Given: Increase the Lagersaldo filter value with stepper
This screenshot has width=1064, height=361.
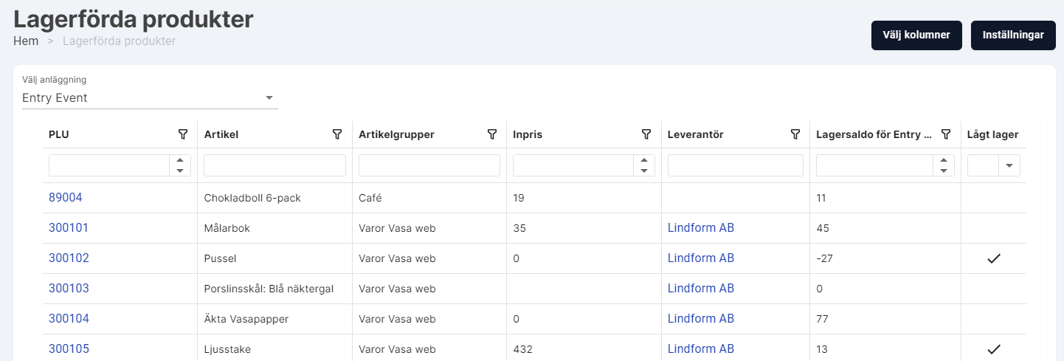Looking at the screenshot, I should 943,161.
